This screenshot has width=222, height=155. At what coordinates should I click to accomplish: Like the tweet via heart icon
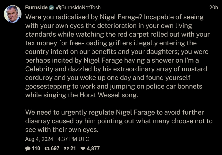tap(83, 148)
